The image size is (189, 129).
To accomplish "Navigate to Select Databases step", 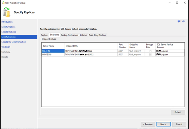I will point(9,32).
